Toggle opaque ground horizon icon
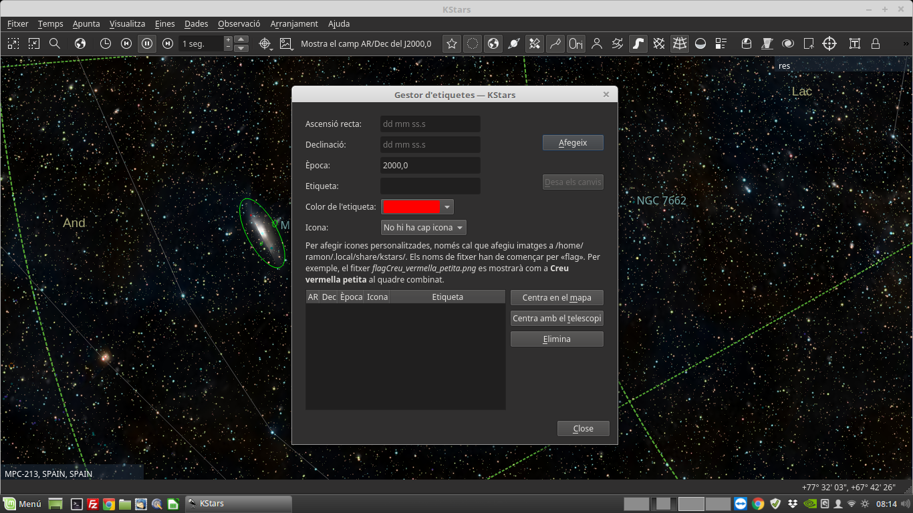Viewport: 913px width, 513px height. (700, 43)
